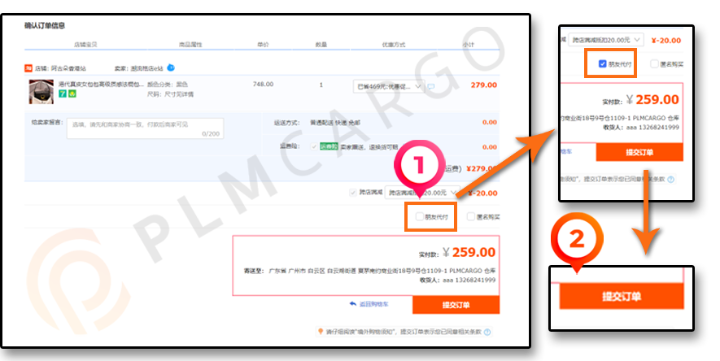Screen dimensions: 720x361
Task: Click the blue speech bubble icon beside the discount dropdown
Action: click(431, 86)
